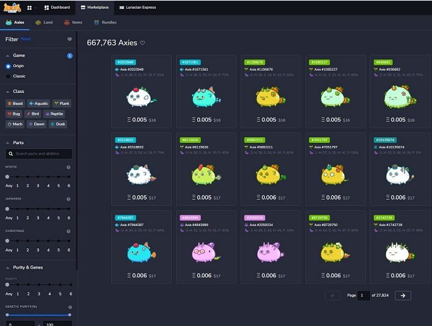Viewport: 432px width, 326px height.
Task: Select the Axies category tab
Action: point(15,23)
